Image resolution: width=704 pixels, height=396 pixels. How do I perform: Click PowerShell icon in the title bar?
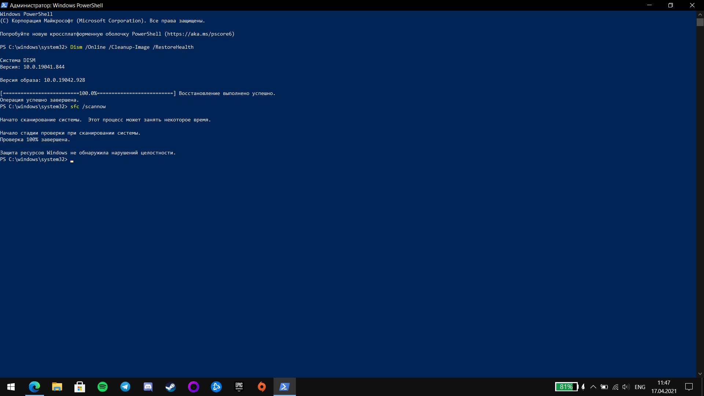click(x=4, y=5)
